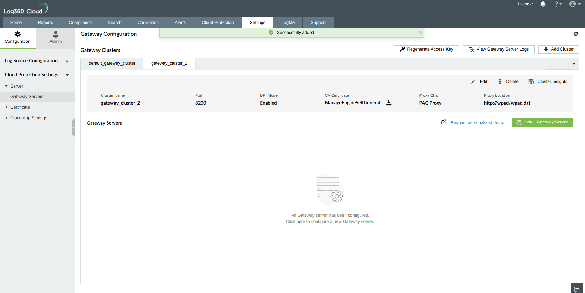The image size is (585, 293).
Task: Dismiss the Successfully added notification
Action: coord(420,32)
